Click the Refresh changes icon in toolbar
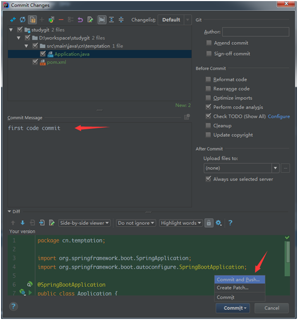The image size is (298, 320). (x=22, y=20)
